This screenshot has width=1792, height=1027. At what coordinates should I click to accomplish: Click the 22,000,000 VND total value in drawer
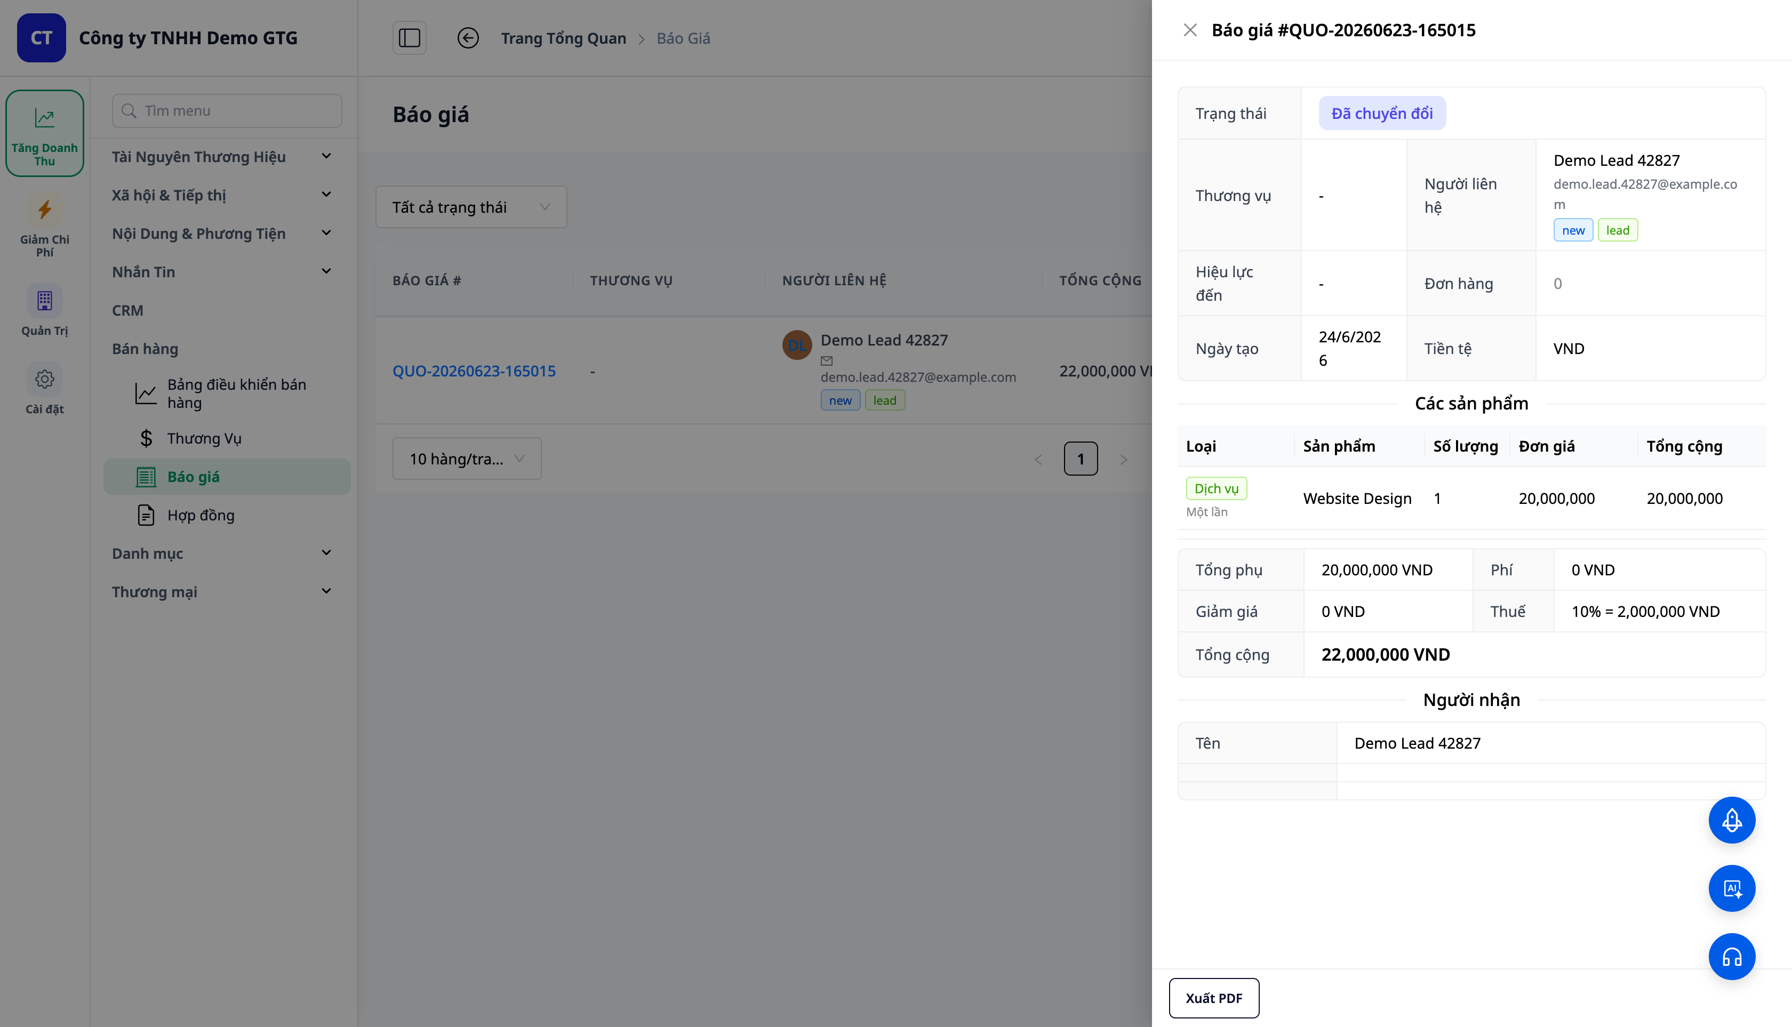coord(1386,655)
